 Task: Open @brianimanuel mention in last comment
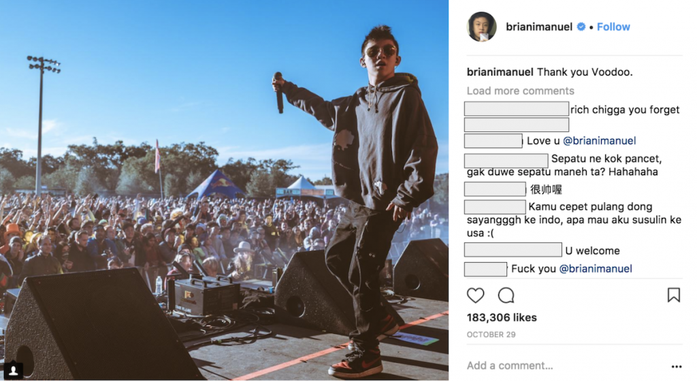[595, 268]
